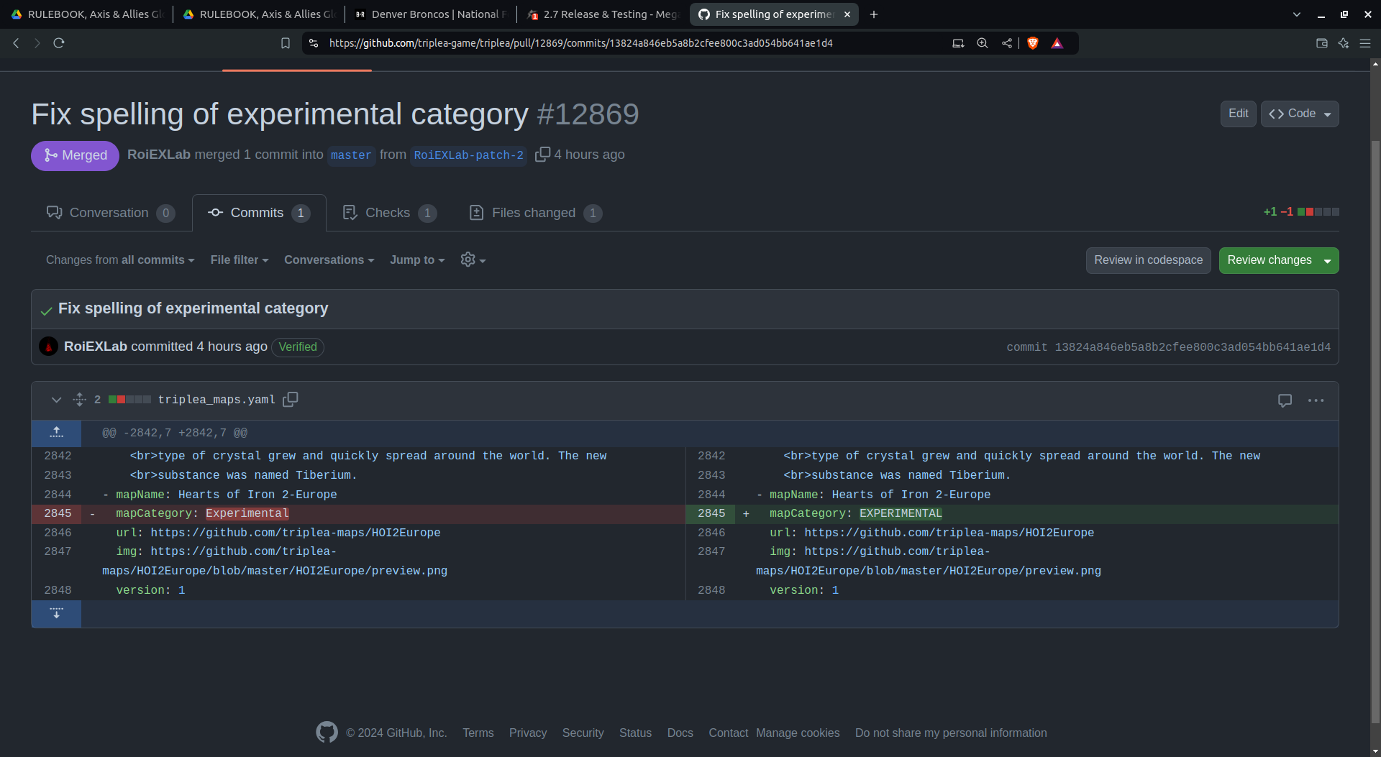The height and width of the screenshot is (757, 1381).
Task: Click the Edit title button
Action: click(1239, 114)
